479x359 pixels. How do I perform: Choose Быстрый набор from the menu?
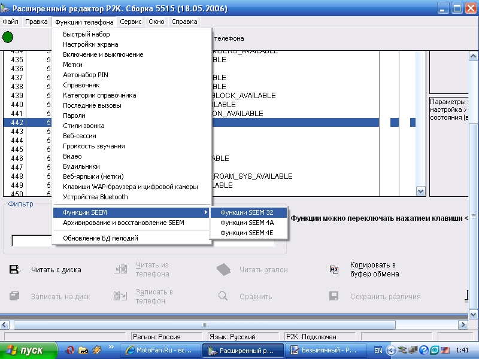pyautogui.click(x=132, y=34)
